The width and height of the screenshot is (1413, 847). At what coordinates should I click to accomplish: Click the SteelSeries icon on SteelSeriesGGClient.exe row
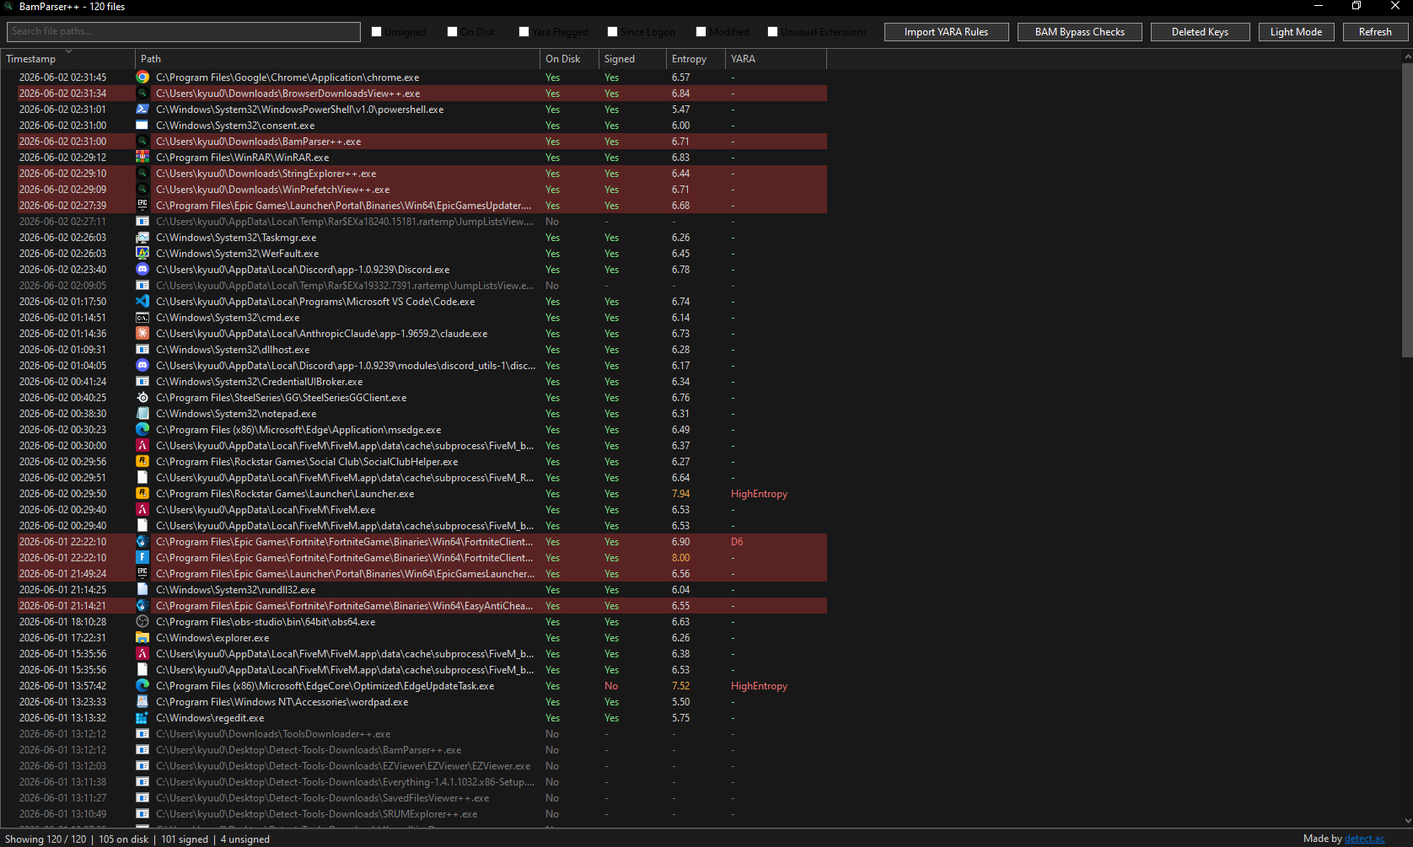pyautogui.click(x=142, y=398)
